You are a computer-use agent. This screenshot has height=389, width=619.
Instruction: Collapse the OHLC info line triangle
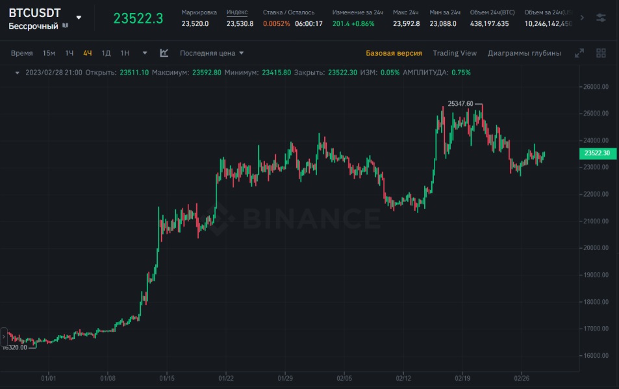tap(18, 73)
